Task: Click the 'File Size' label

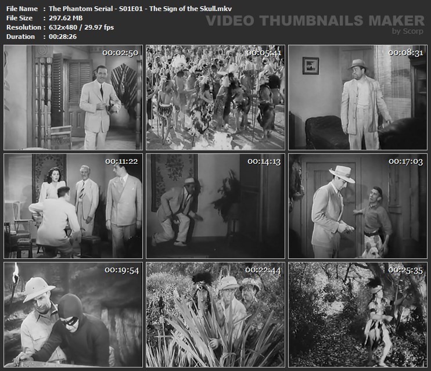Action: coord(19,18)
